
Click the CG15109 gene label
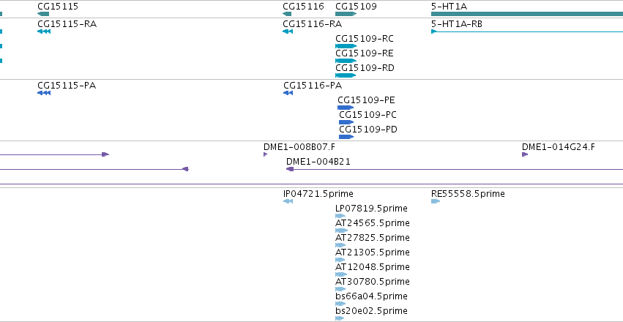[x=356, y=7]
